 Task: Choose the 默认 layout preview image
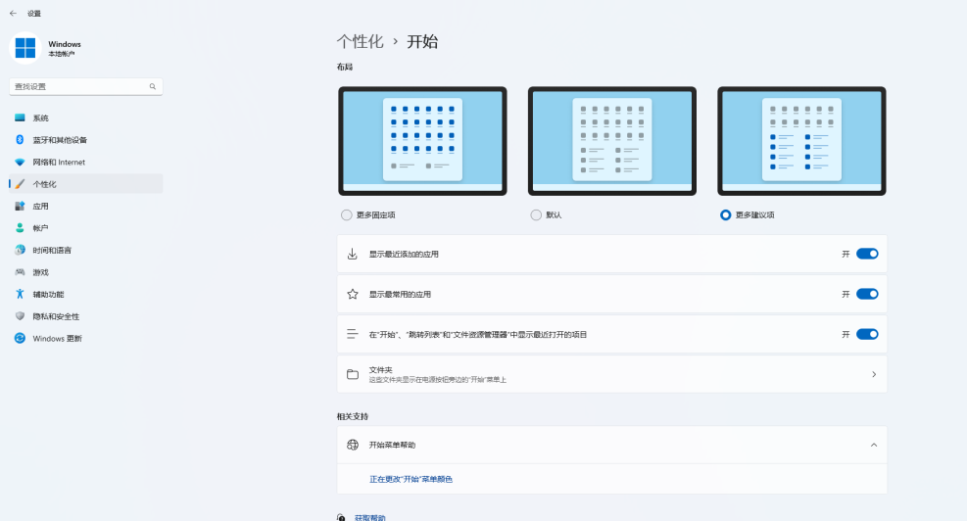pos(612,141)
